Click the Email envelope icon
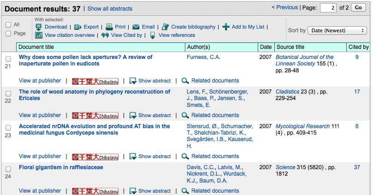This screenshot has height=195, width=373. [136, 27]
